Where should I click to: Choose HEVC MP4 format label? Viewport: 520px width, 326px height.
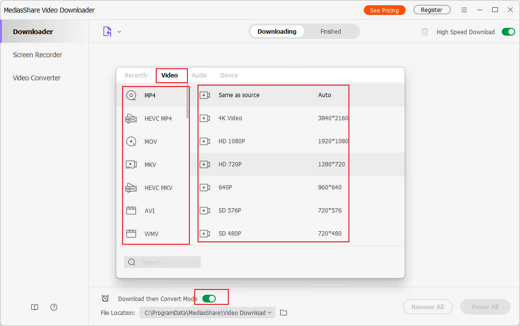(158, 118)
